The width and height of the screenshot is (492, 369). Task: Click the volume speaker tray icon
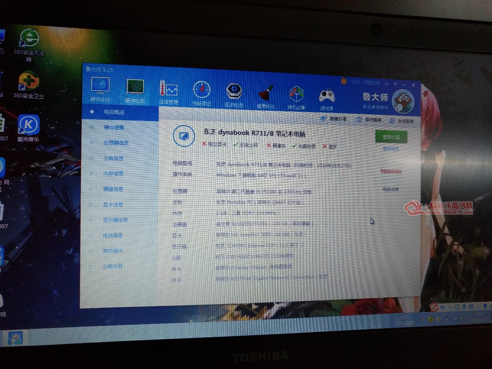click(462, 318)
